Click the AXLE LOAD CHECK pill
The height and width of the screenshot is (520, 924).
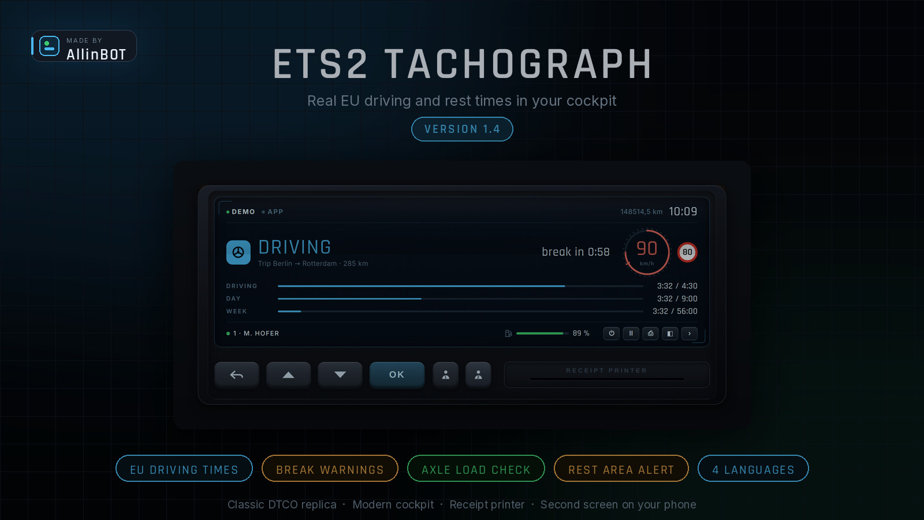(x=476, y=470)
